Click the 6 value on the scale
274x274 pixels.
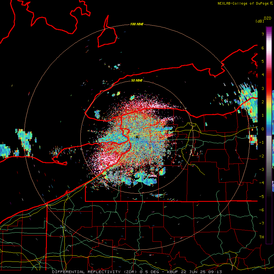[x=263, y=48]
